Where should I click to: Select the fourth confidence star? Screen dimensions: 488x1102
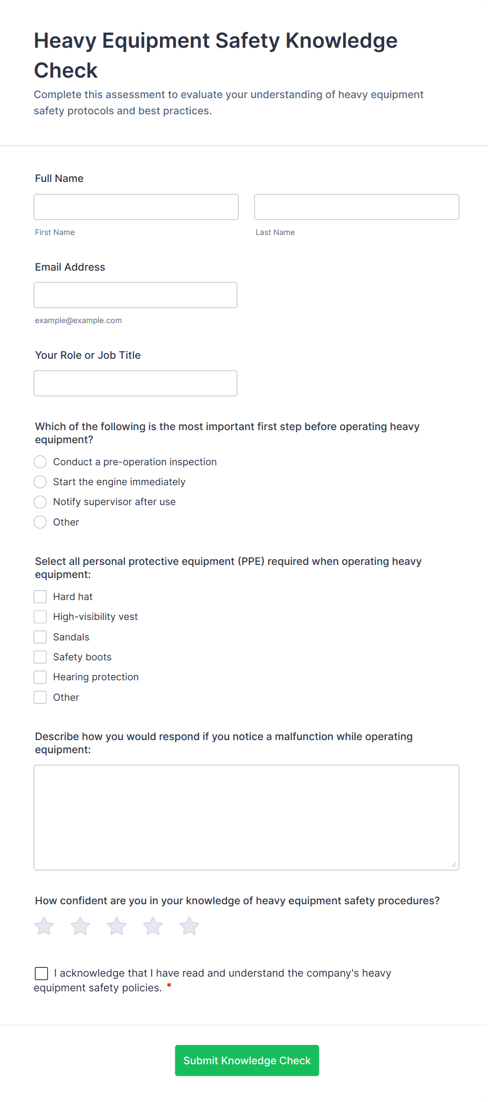coord(153,926)
